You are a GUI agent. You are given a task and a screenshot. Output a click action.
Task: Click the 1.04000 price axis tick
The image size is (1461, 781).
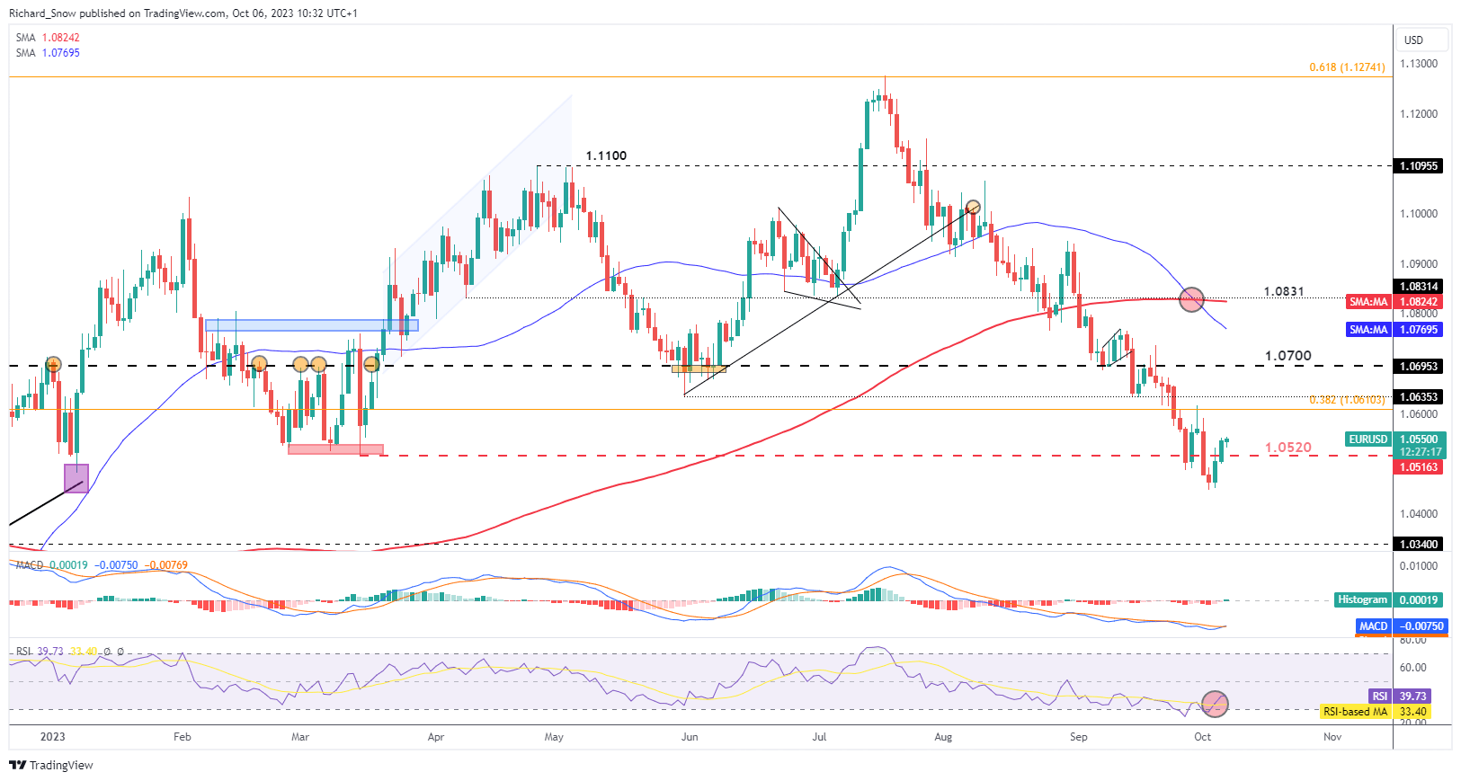pyautogui.click(x=1419, y=514)
